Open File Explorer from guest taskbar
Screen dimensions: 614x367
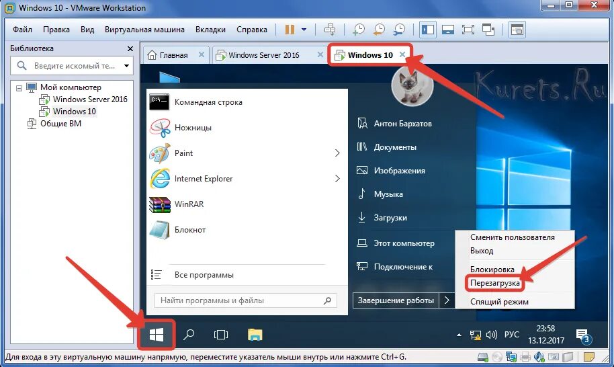[x=255, y=335]
